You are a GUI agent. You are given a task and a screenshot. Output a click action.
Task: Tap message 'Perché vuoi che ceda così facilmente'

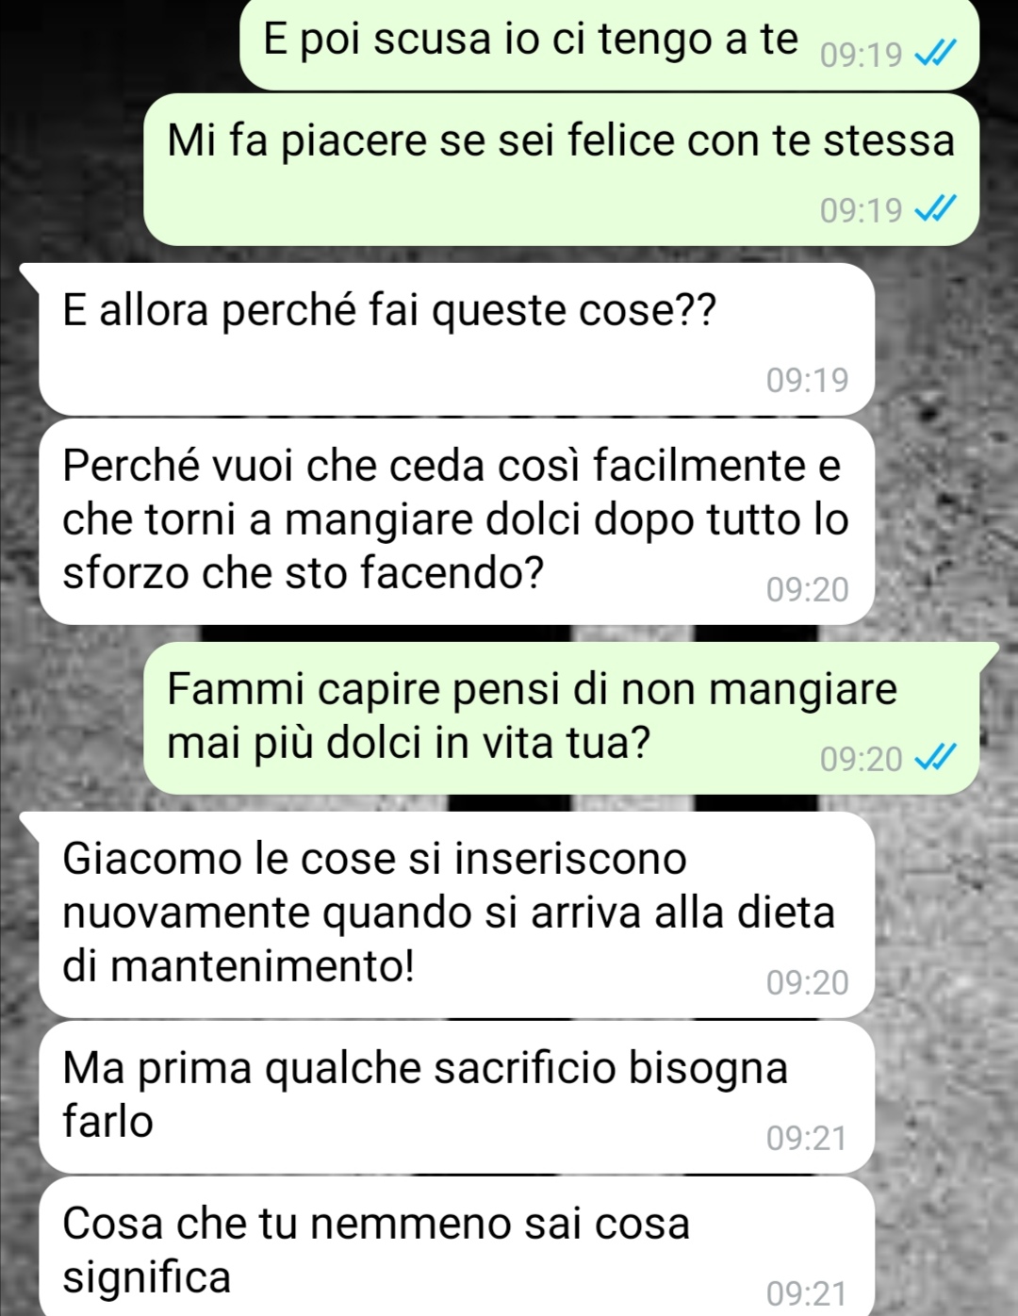tap(457, 521)
